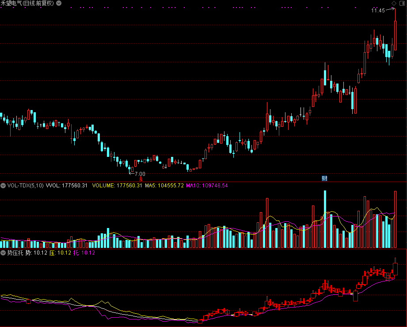Click the magenta 托: 10.12 value
This screenshot has height=327, width=407.
84,253
